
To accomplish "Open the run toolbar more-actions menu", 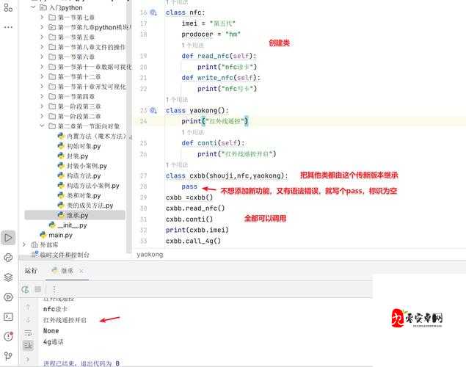I will tap(54, 289).
